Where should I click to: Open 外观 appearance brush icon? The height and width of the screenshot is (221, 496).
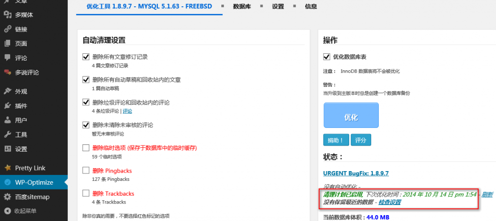tap(7, 91)
